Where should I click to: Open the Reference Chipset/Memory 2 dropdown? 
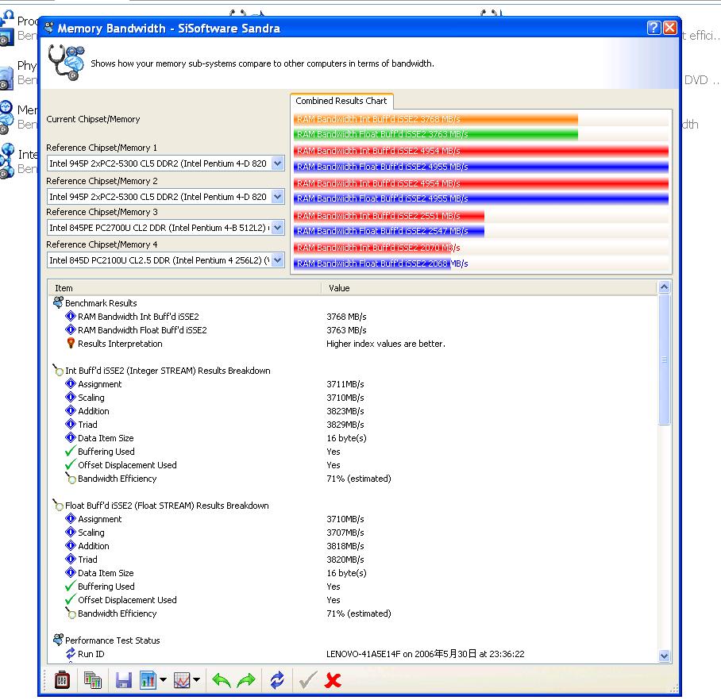[277, 196]
